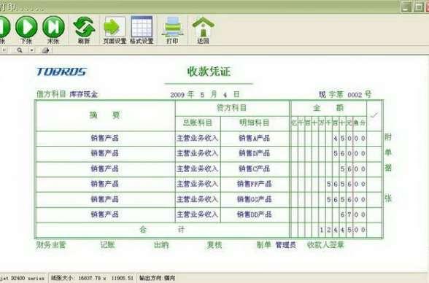This screenshot has width=429, height=283.
Task: Click the TOBROS logo on the voucher
Action: point(61,72)
